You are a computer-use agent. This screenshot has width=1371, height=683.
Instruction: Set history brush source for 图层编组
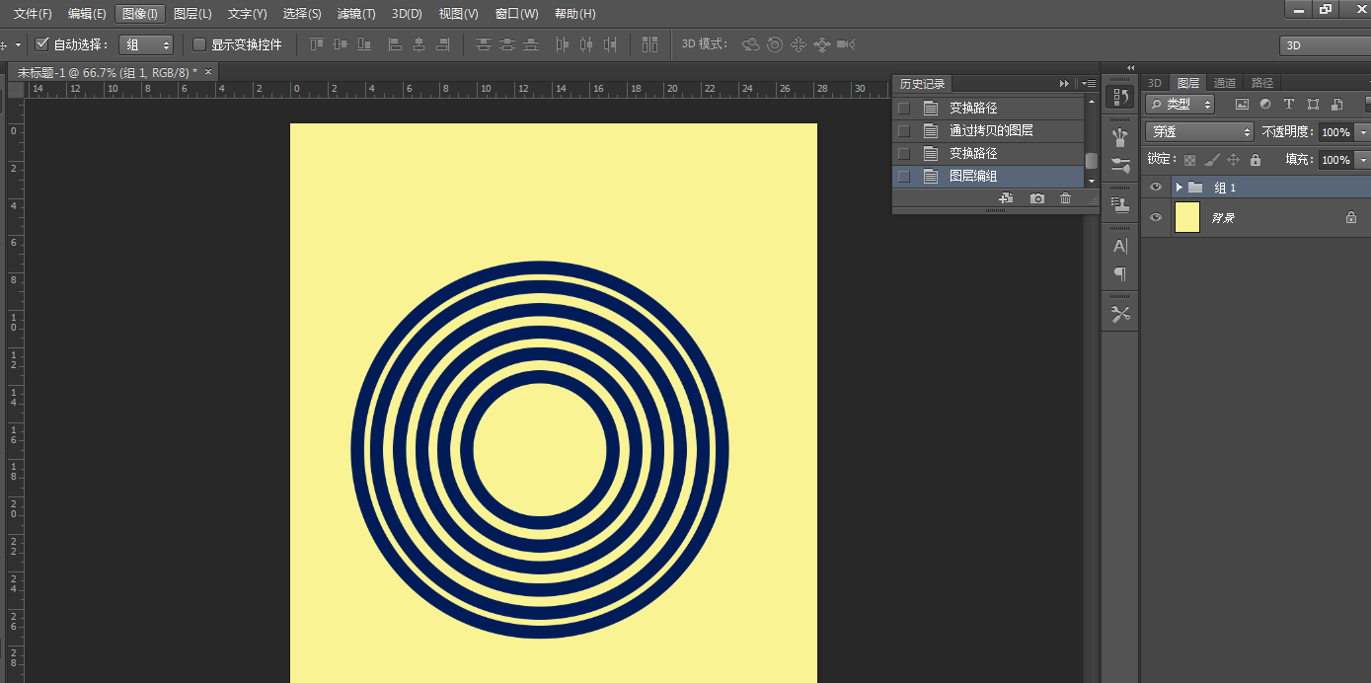coord(904,176)
